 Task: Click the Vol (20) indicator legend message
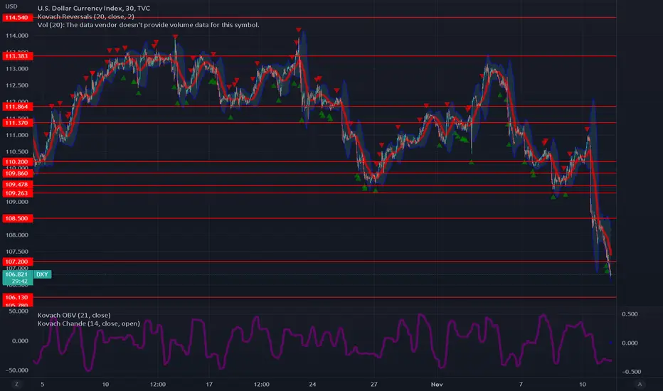tap(149, 25)
